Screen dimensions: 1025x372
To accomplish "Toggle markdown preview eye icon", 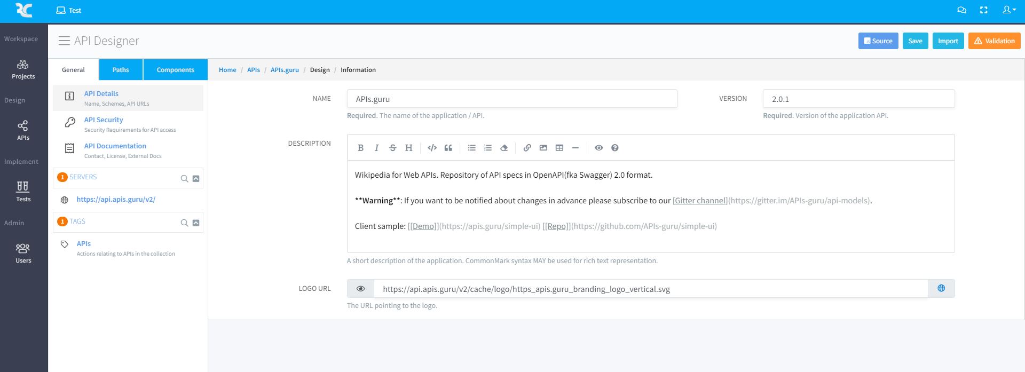I will tap(599, 148).
